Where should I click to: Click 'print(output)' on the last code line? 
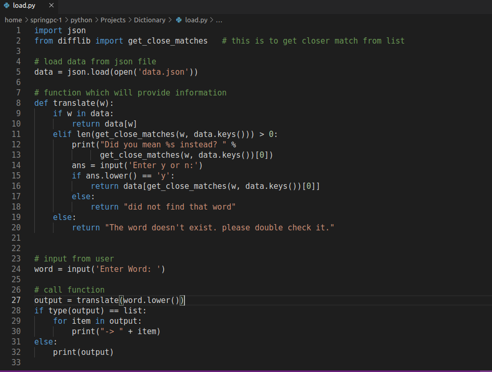(x=83, y=352)
